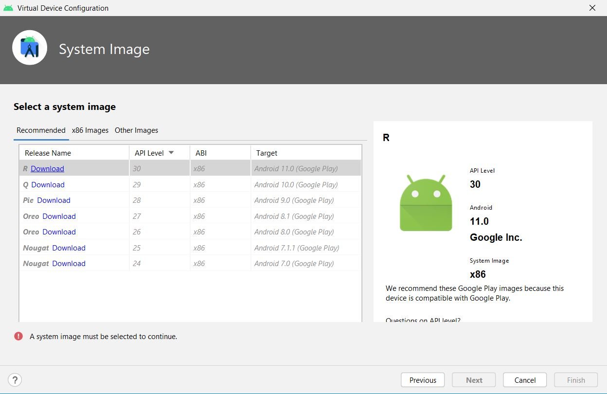
Task: Download the Q system image
Action: [48, 185]
